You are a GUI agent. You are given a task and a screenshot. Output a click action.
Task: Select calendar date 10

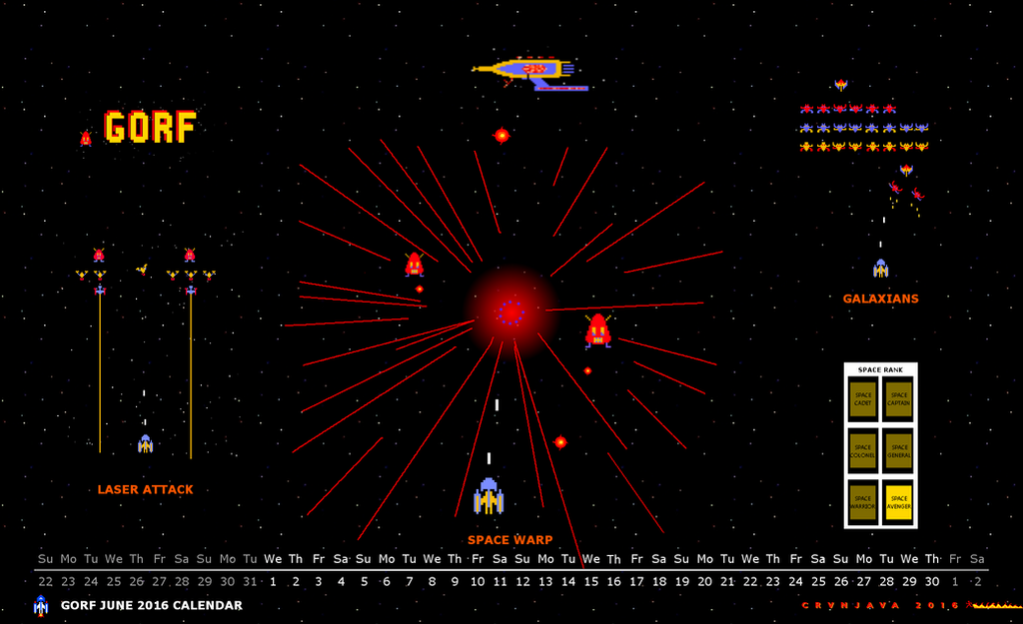point(478,582)
